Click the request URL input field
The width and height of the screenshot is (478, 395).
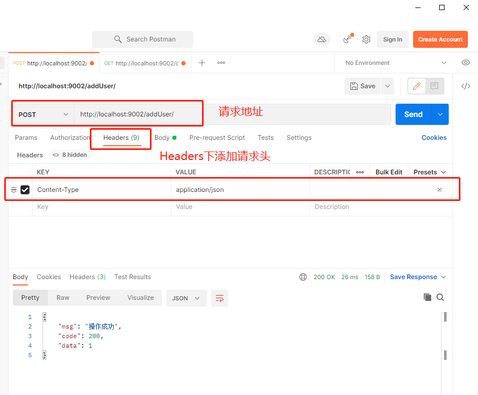[x=160, y=114]
